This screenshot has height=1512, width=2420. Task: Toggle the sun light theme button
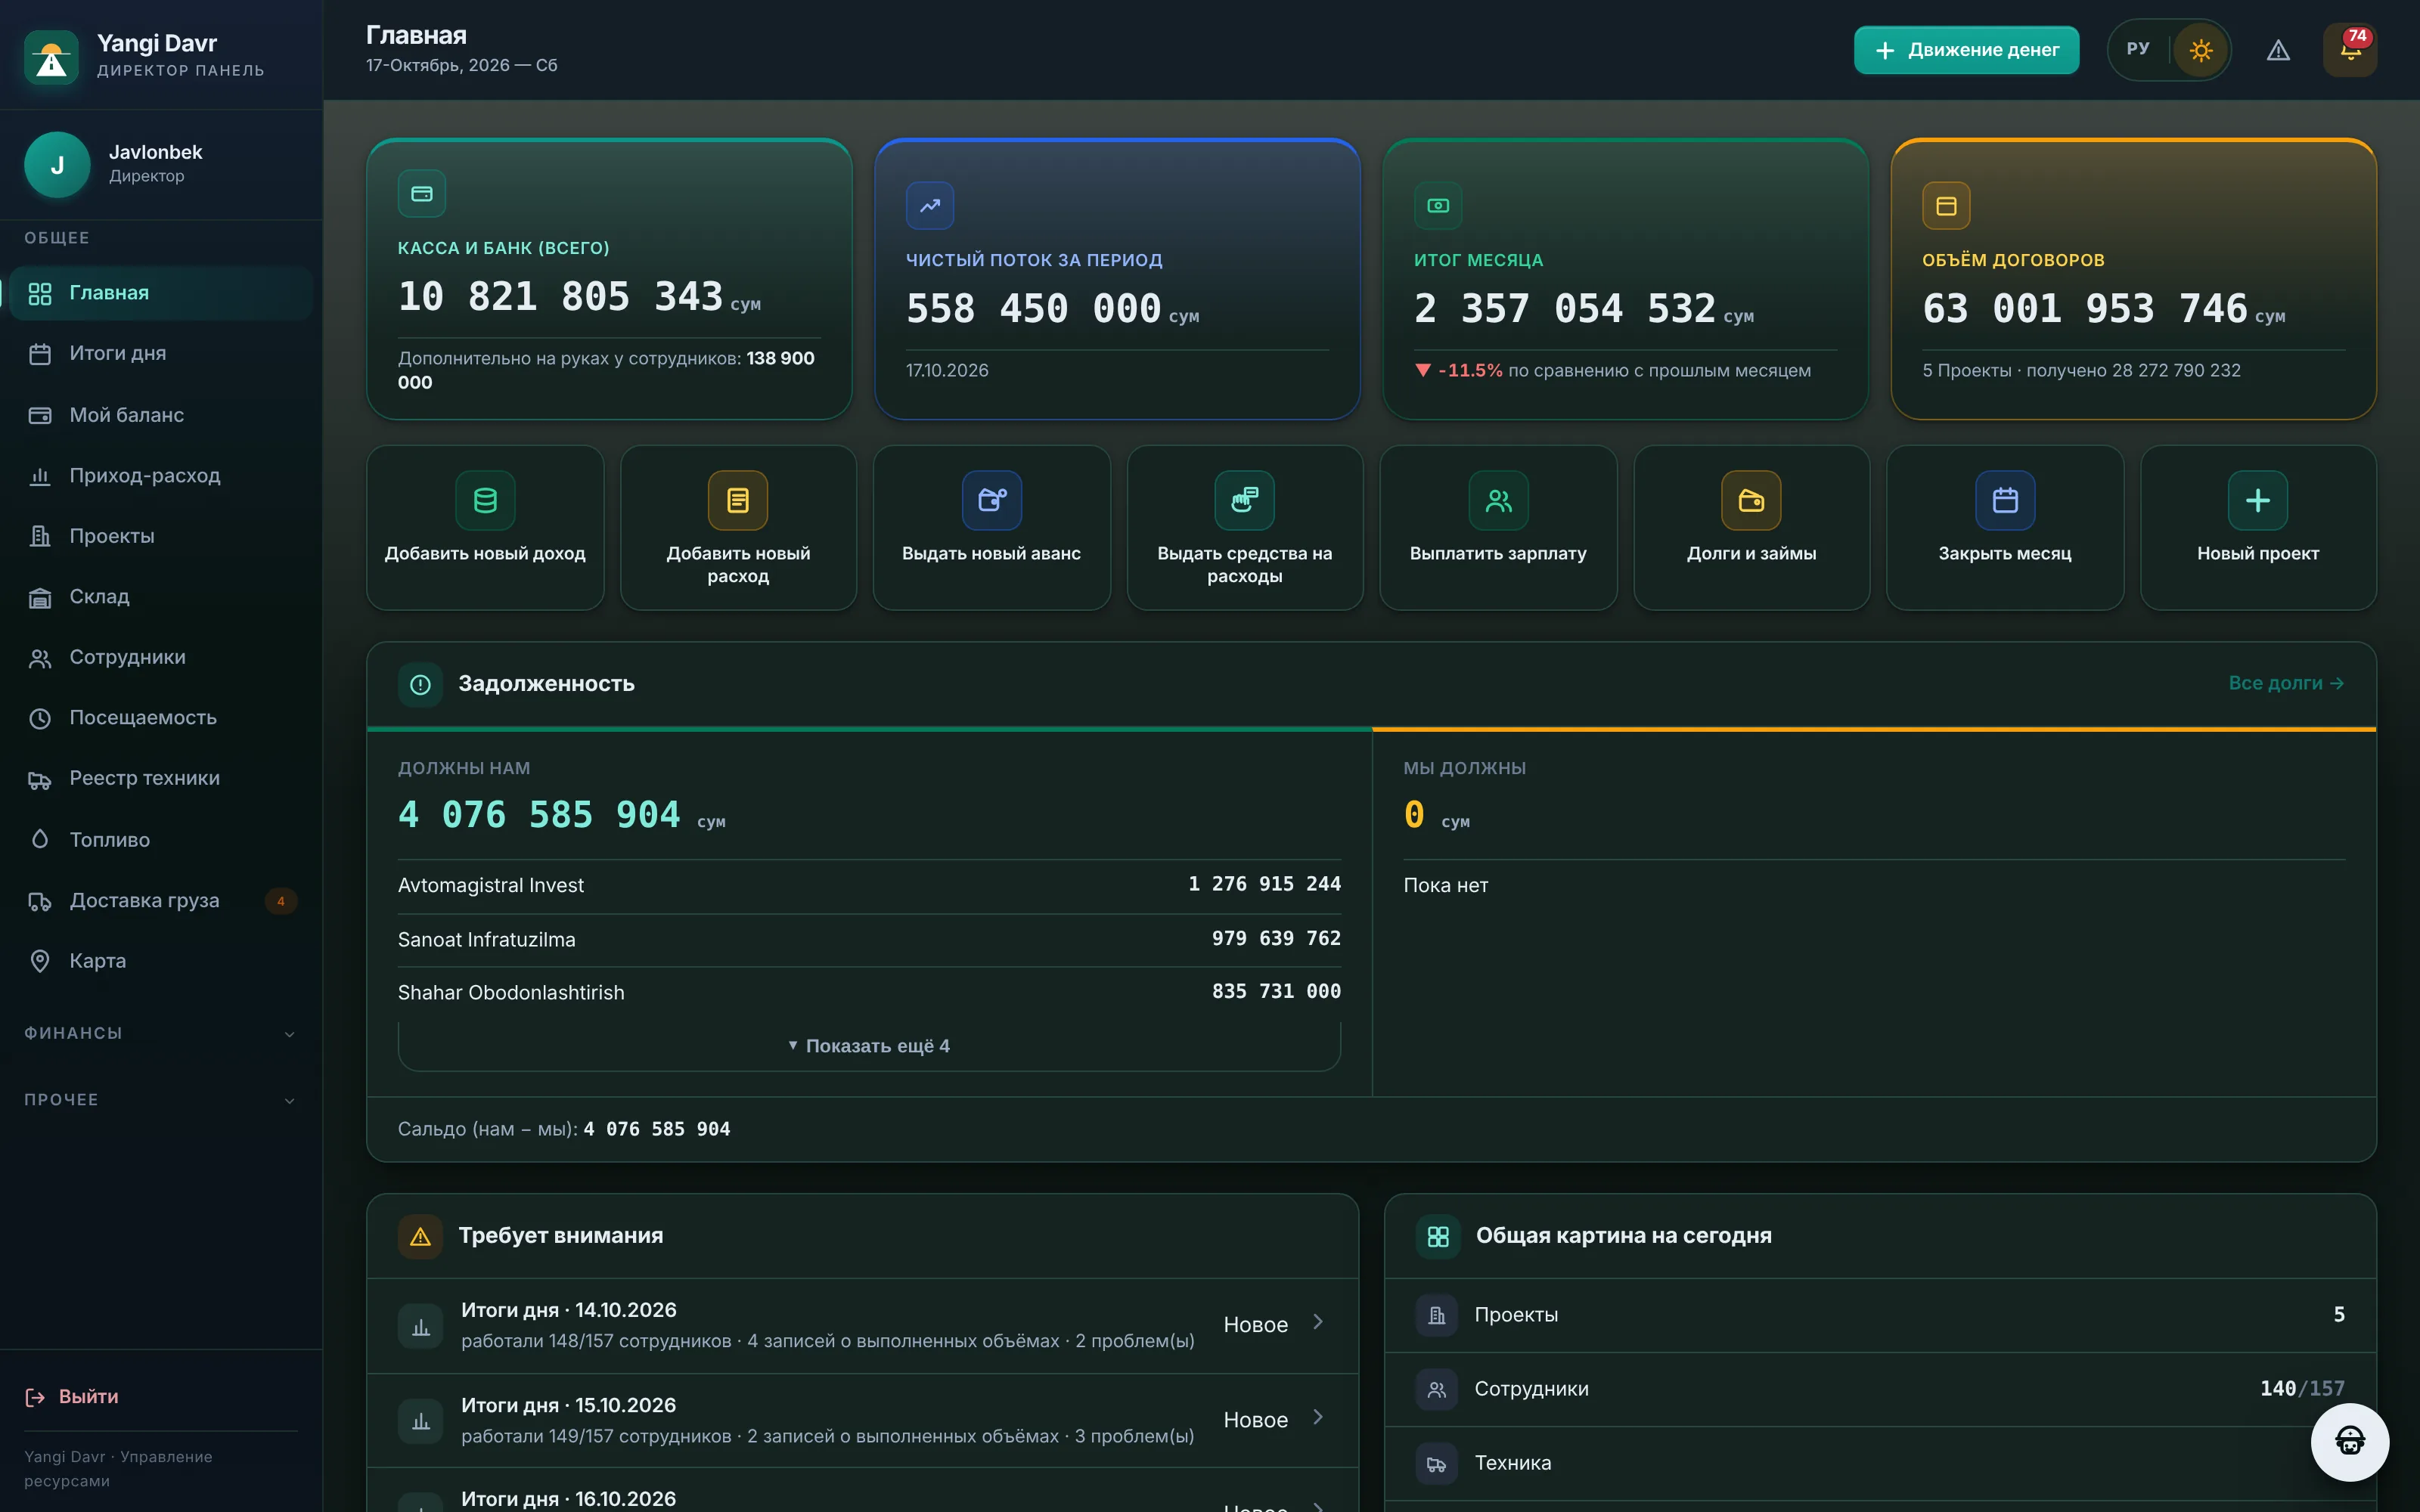click(x=2200, y=50)
